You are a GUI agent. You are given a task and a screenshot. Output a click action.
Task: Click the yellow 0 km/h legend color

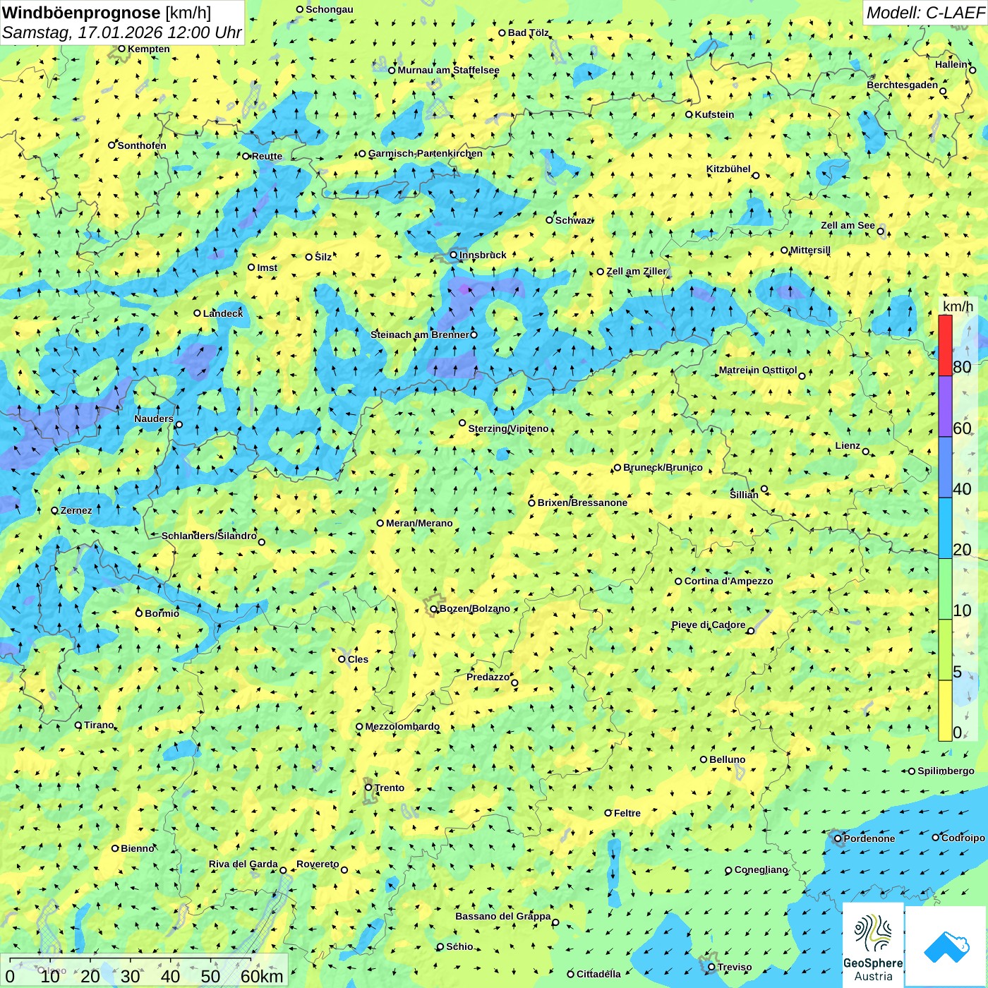pos(945,711)
